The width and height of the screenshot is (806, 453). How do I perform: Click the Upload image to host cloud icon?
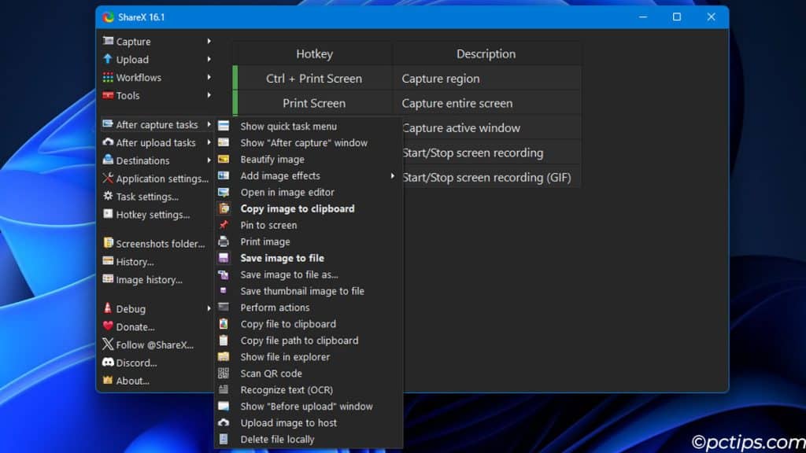point(224,422)
